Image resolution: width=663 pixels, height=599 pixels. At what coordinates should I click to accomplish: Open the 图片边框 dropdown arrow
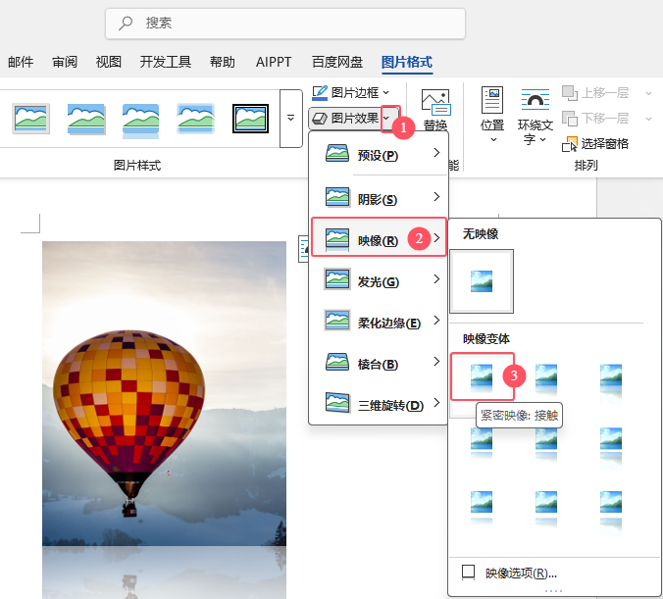[385, 92]
